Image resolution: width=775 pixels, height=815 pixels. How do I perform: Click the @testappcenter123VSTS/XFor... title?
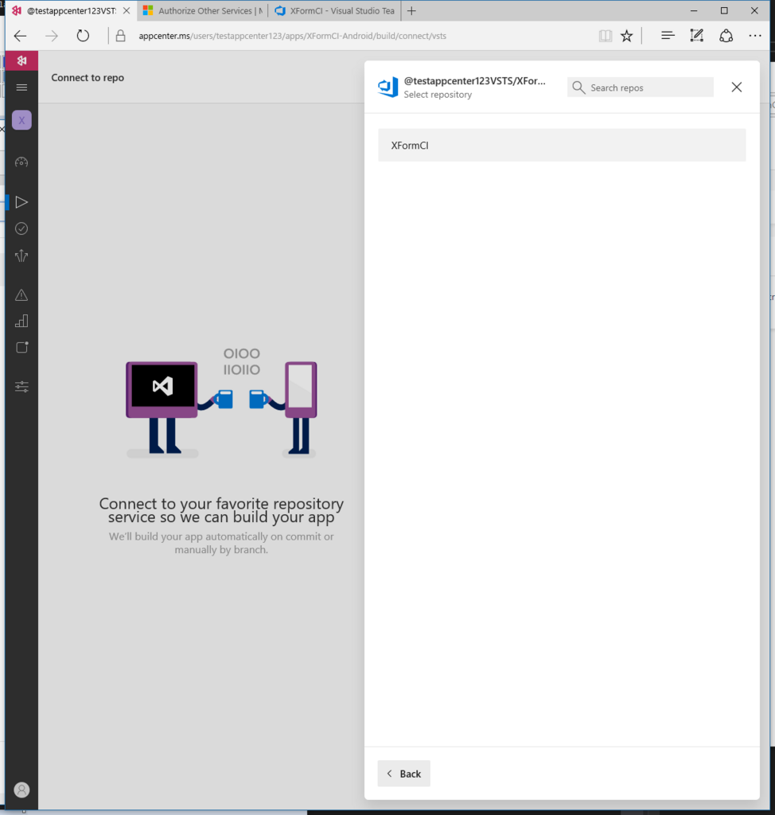pyautogui.click(x=474, y=81)
